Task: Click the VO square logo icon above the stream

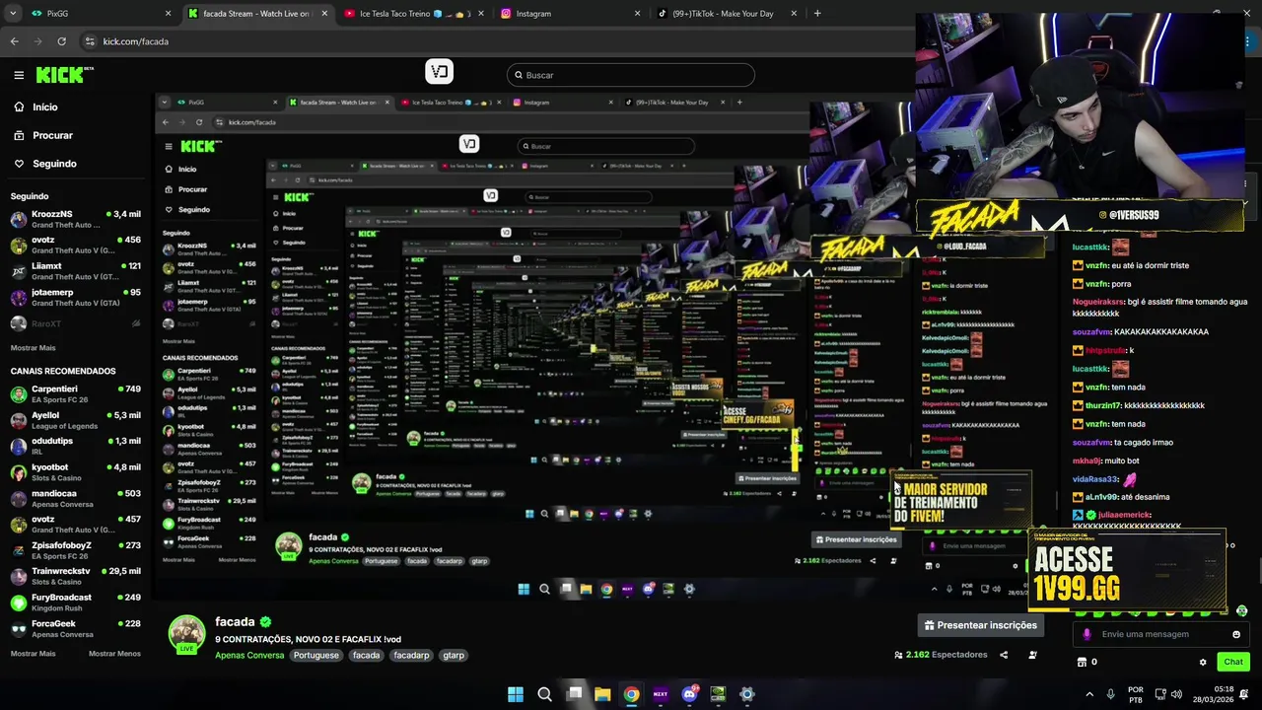Action: 439,71
